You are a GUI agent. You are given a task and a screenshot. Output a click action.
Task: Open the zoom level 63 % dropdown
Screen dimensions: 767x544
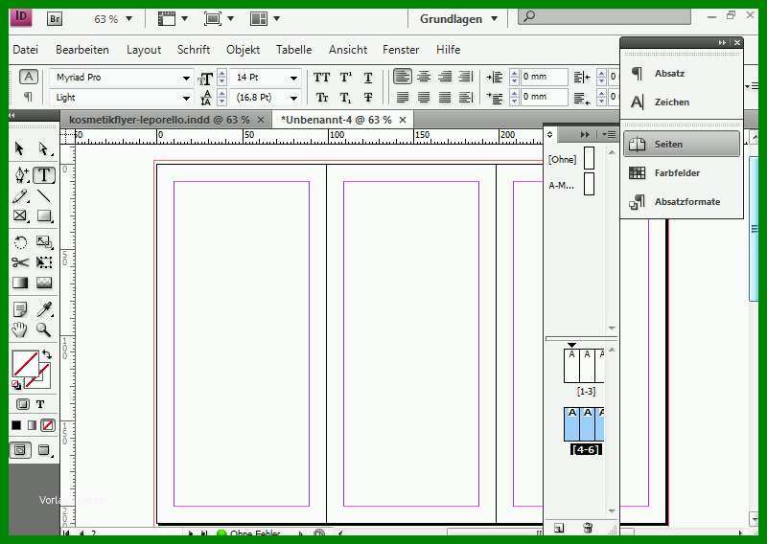[x=129, y=18]
